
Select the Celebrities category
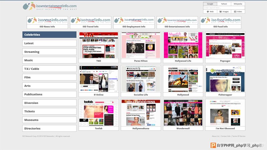tap(49, 35)
